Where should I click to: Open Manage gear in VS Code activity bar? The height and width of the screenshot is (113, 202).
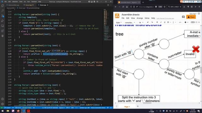click(x=3, y=104)
